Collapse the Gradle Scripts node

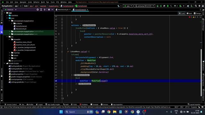click(x=5, y=63)
